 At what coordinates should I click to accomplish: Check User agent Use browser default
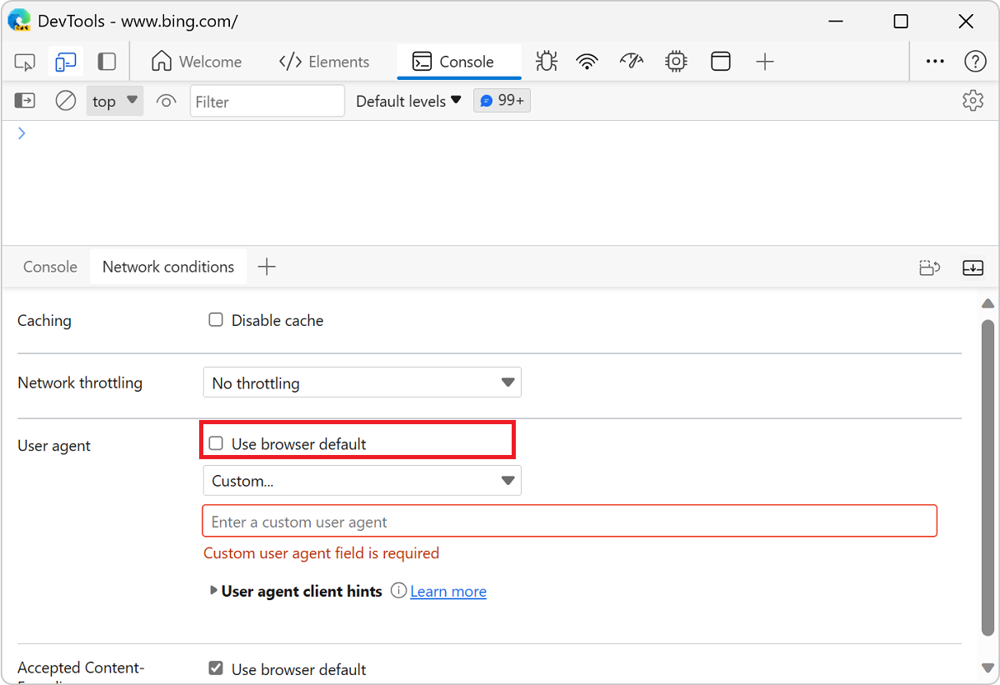(x=216, y=443)
